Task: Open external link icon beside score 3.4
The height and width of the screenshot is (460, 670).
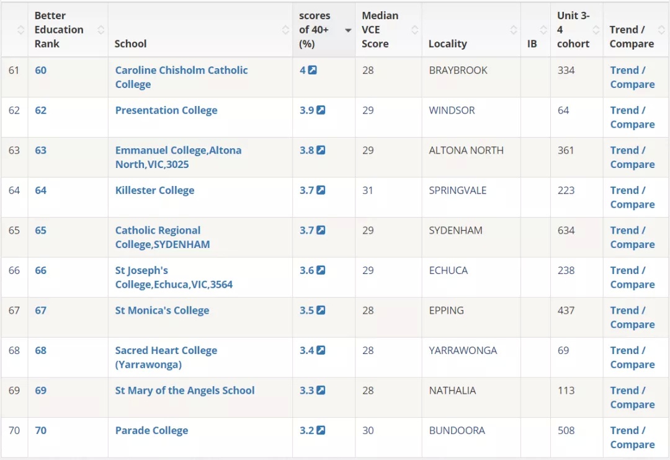Action: (321, 350)
